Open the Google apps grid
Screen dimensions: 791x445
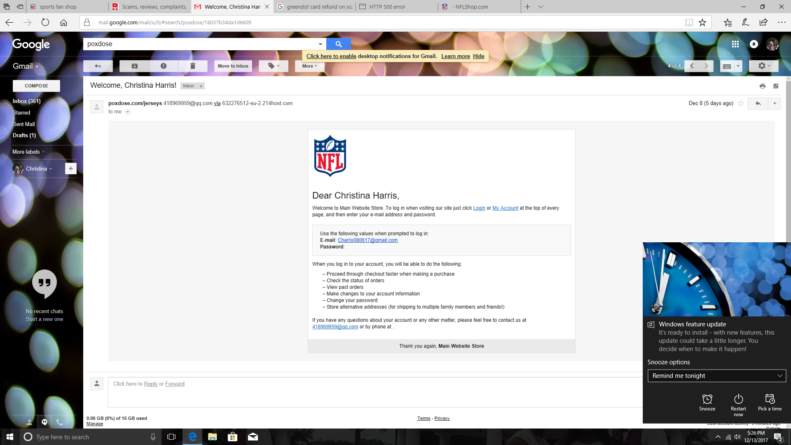[735, 44]
